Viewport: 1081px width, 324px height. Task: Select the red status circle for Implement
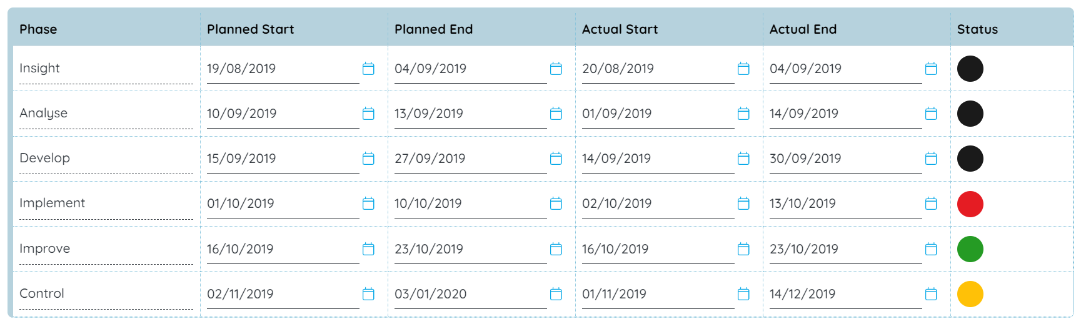[970, 204]
